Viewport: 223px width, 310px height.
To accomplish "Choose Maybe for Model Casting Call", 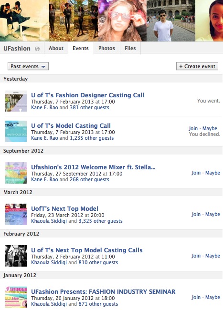I will click(x=210, y=128).
